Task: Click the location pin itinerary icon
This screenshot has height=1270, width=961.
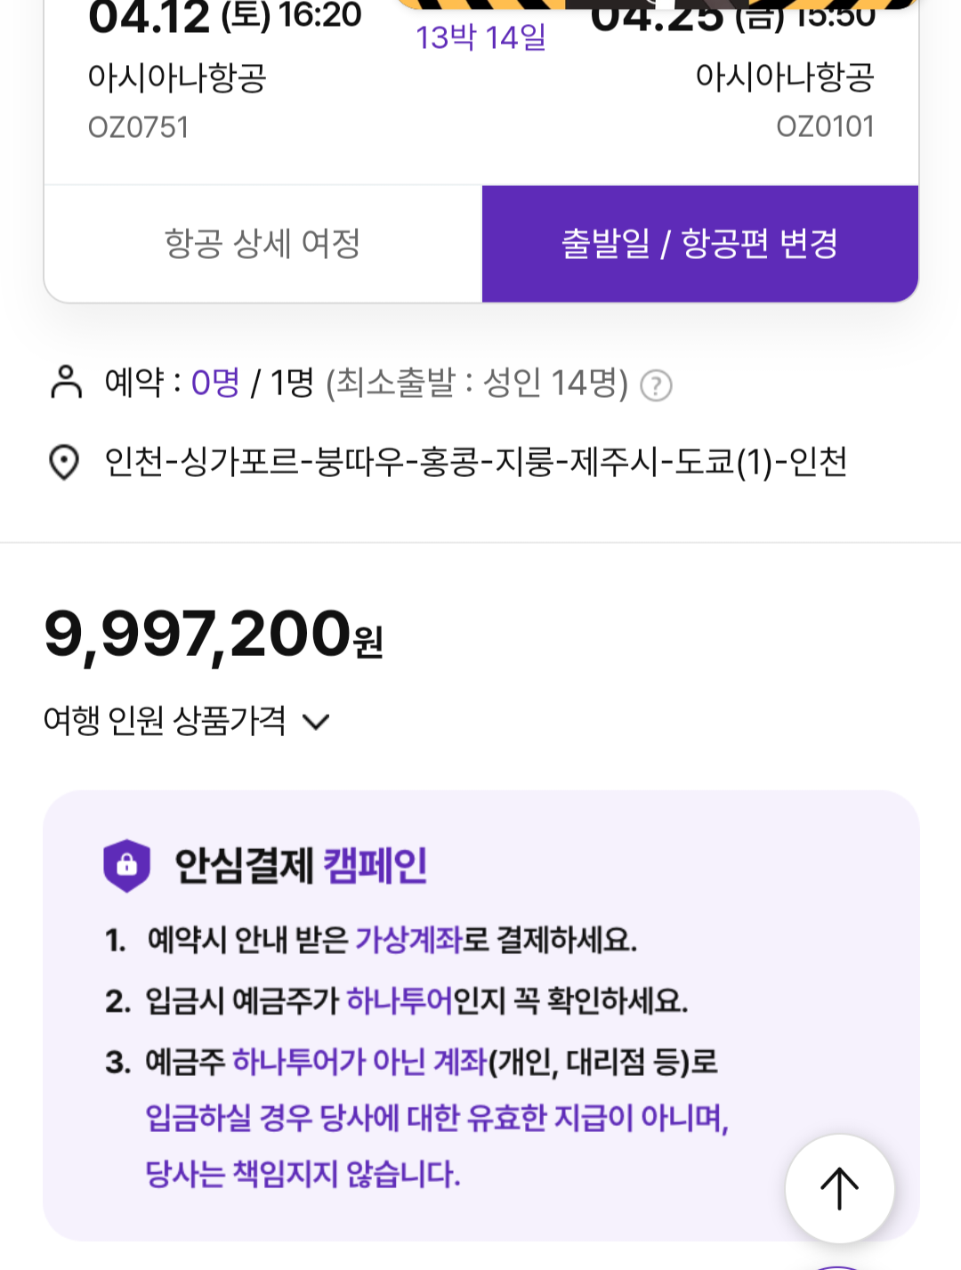Action: [x=64, y=462]
